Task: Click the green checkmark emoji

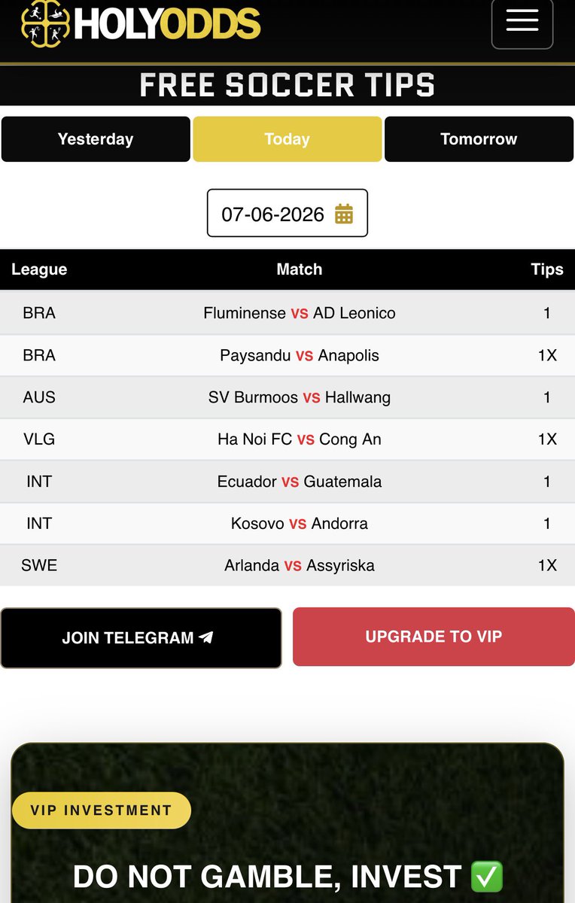Action: (x=486, y=877)
